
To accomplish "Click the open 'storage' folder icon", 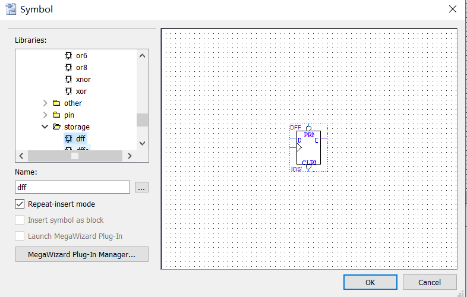I will pos(56,127).
